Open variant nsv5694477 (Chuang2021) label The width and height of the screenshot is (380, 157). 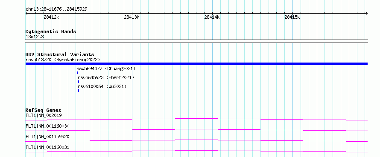[x=106, y=69]
